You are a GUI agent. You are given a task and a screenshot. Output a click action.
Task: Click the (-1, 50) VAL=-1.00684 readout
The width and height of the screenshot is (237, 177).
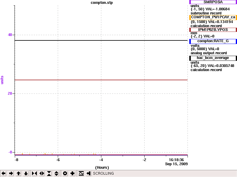pos(210,9)
